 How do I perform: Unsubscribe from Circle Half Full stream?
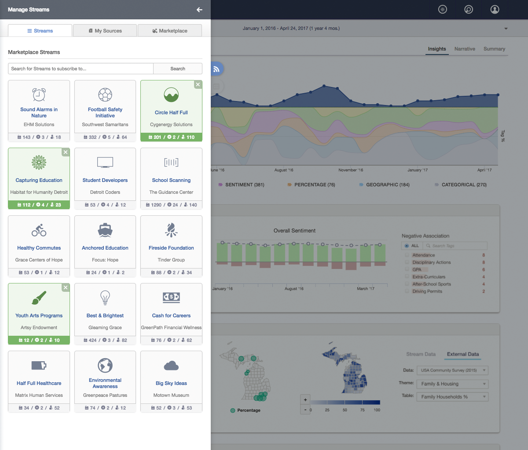coord(198,84)
